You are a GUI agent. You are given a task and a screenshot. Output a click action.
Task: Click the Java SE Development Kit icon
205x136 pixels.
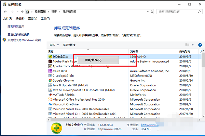(50, 90)
